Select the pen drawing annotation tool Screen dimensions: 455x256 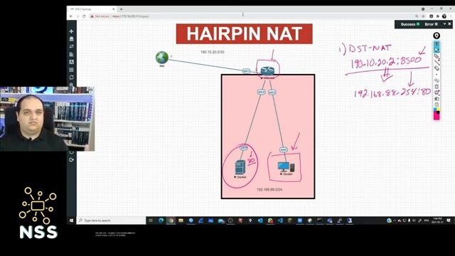[437, 56]
